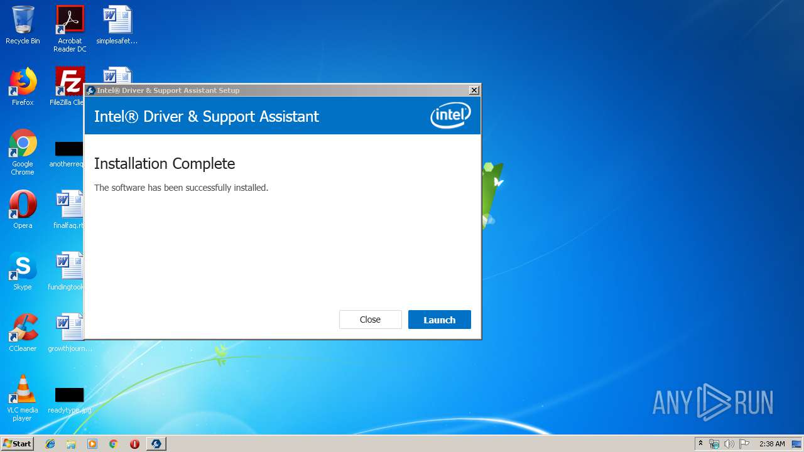
Task: Select the growthjourn document icon
Action: pos(70,333)
